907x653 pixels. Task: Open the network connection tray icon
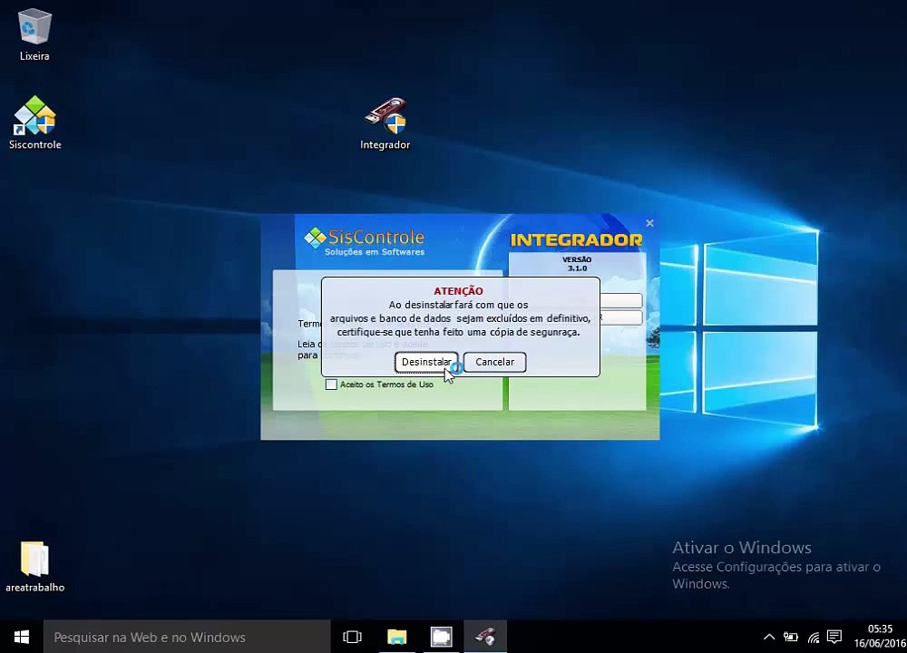(x=814, y=637)
